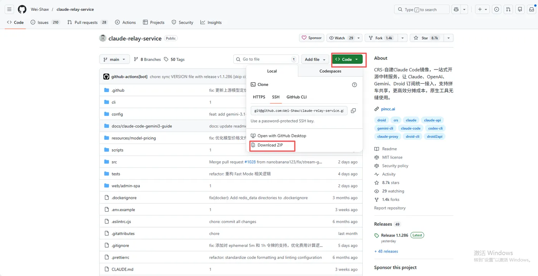The image size is (538, 276).
Task: Star the repository
Action: click(x=427, y=38)
